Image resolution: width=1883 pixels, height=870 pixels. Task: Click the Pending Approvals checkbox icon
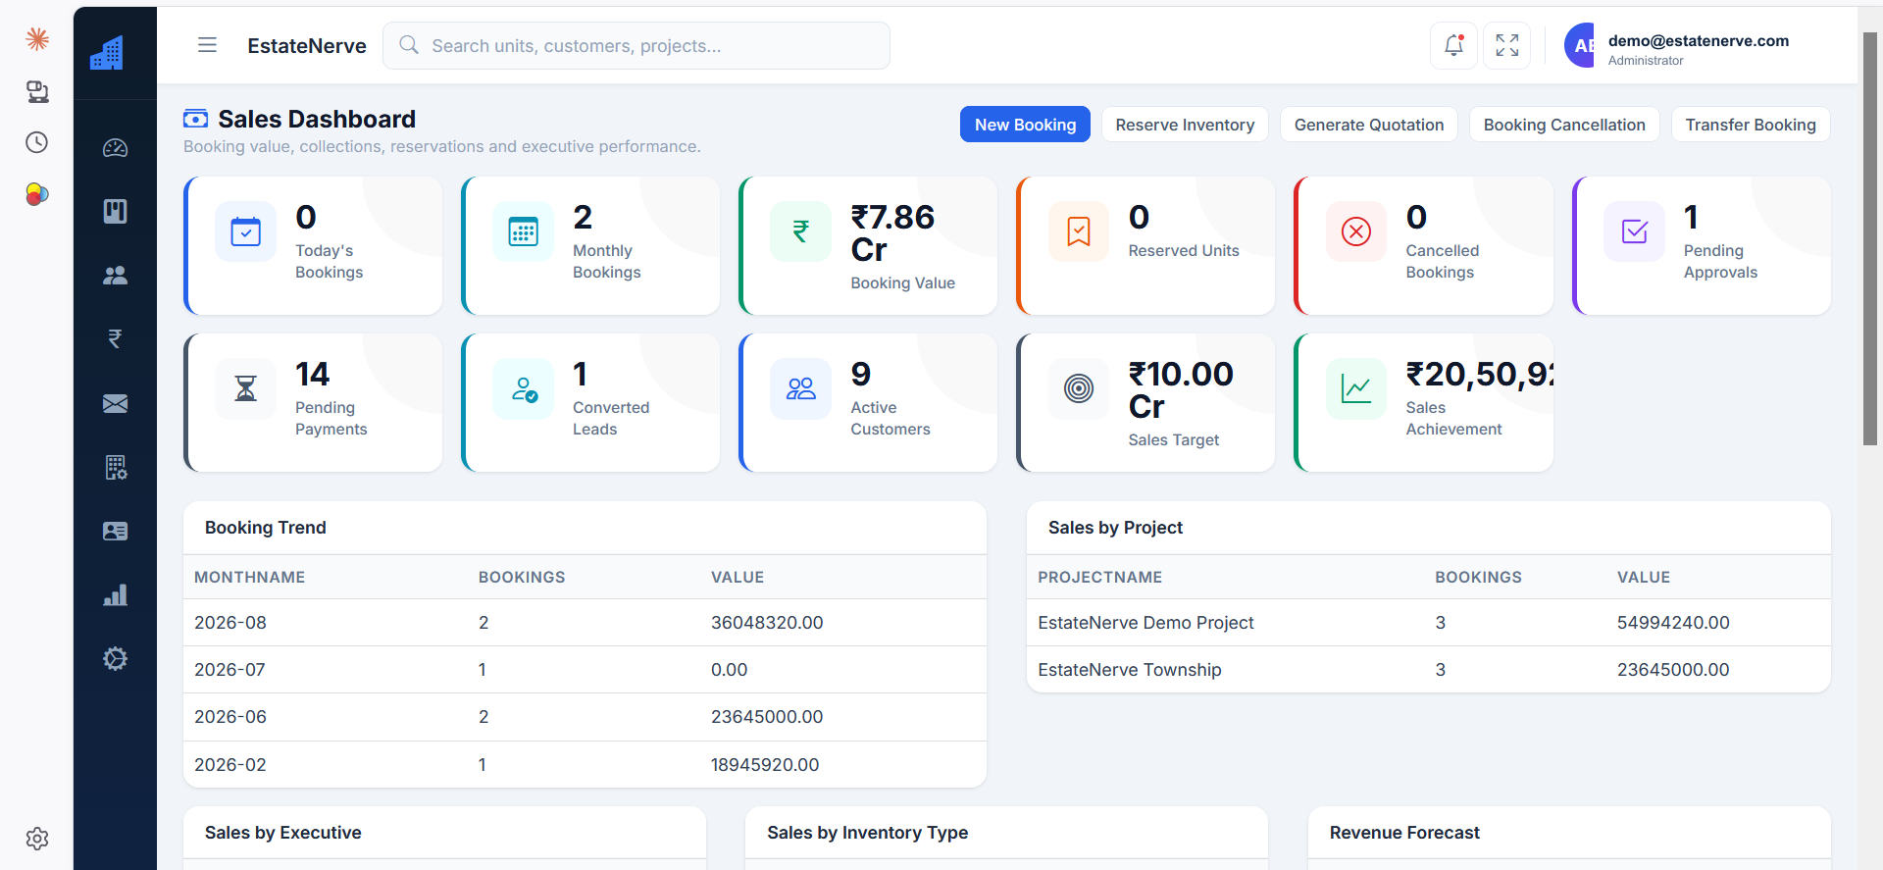coord(1634,231)
